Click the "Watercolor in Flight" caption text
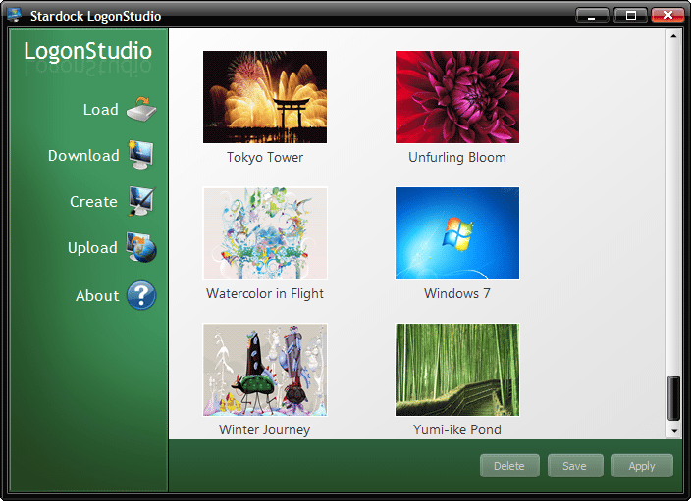This screenshot has width=691, height=501. 265,294
